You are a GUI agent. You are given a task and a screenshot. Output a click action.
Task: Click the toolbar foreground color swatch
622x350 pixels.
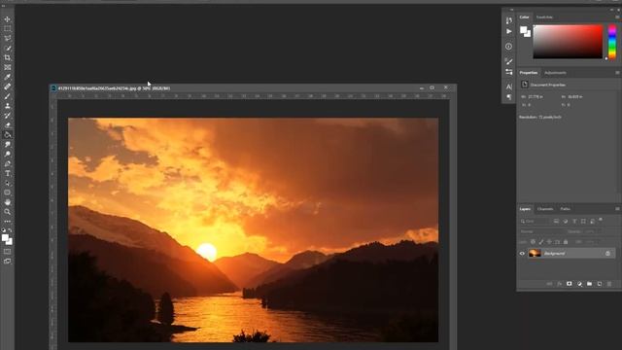coord(5,237)
